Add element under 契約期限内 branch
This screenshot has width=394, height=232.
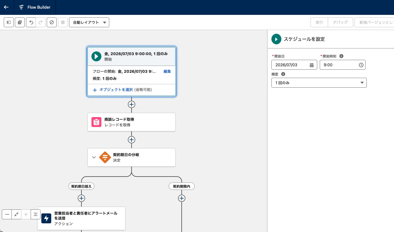tap(182, 198)
